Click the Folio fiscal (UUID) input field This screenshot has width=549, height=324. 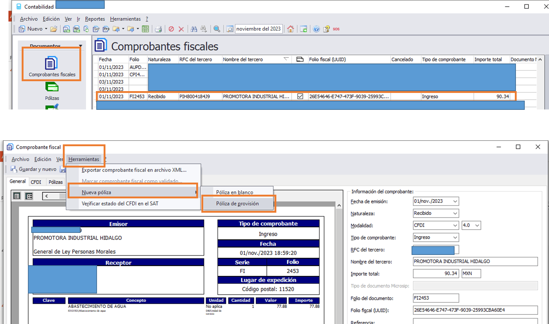tap(475, 310)
